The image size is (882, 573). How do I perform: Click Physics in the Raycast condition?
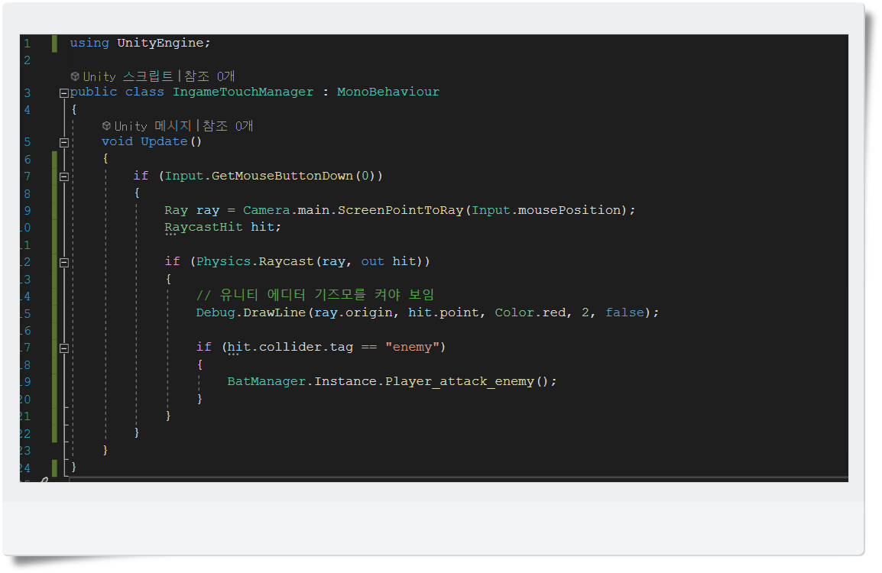(x=223, y=261)
